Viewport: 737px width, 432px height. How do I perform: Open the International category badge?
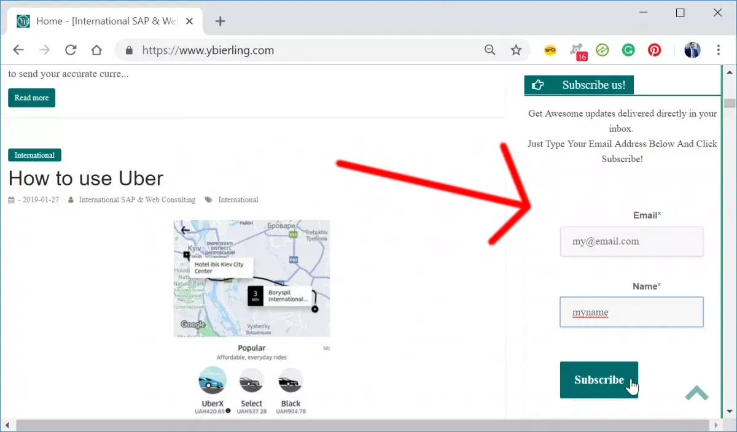(x=34, y=155)
